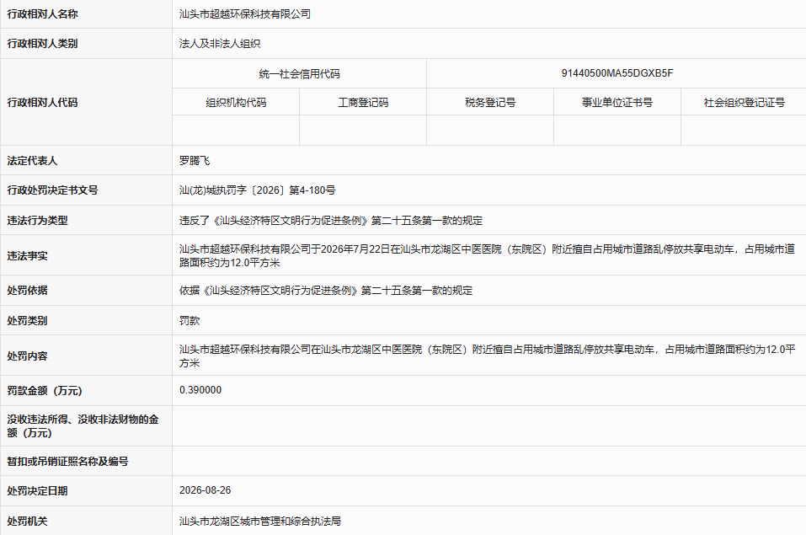Select document number 汕(龙)城执罚字〔2026〕第4-180号

tap(257, 190)
